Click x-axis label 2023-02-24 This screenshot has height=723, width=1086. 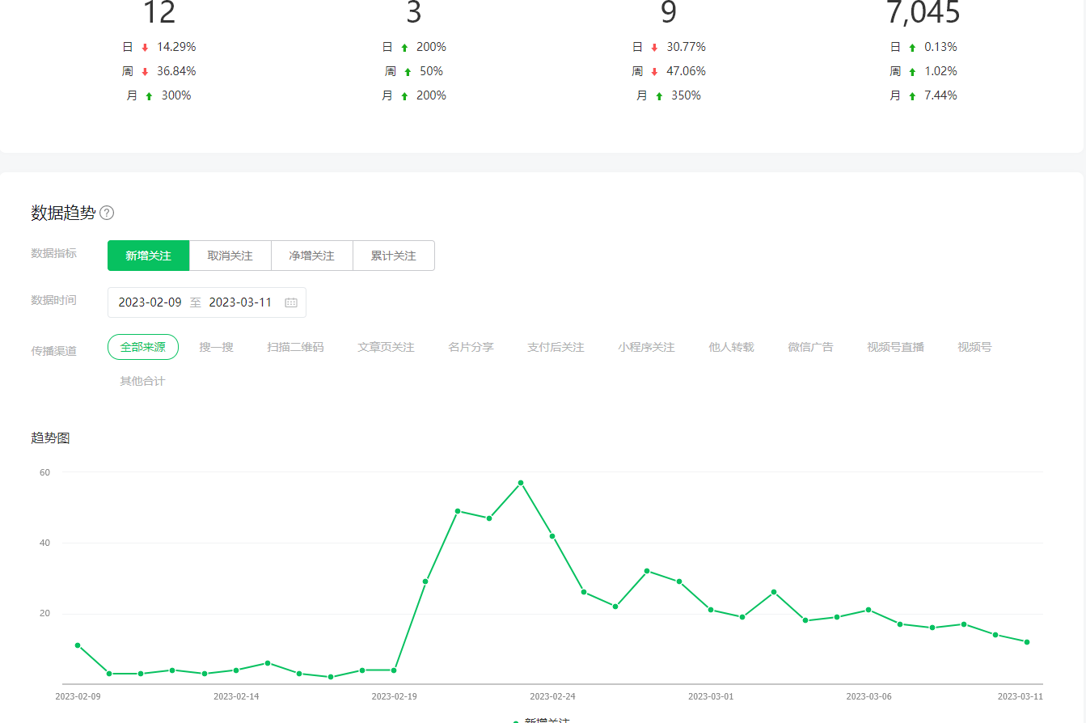[553, 696]
